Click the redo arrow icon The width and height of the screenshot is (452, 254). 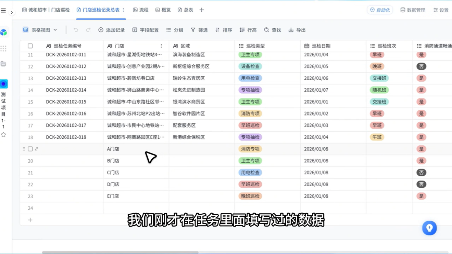88,30
